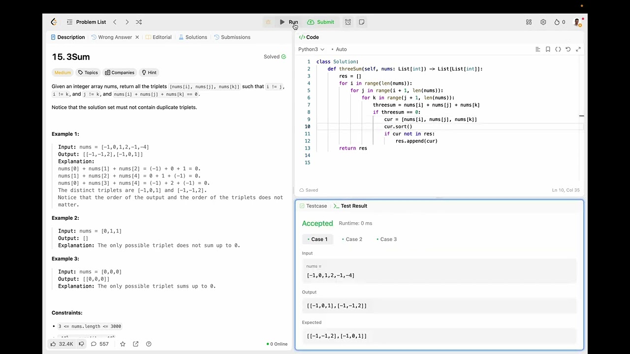Open the layout grid icon
Viewport: 630px width, 354px height.
click(529, 22)
